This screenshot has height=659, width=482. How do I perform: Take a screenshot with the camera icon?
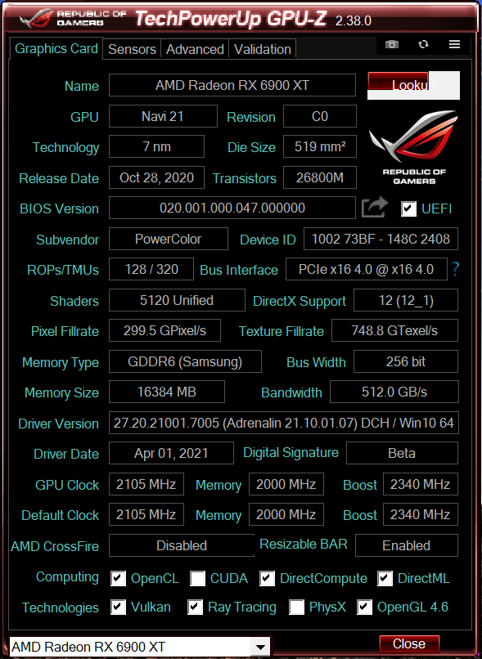(391, 44)
